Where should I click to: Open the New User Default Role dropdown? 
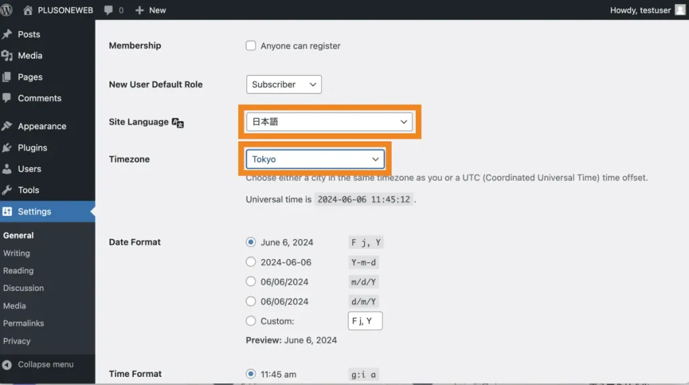pos(283,85)
